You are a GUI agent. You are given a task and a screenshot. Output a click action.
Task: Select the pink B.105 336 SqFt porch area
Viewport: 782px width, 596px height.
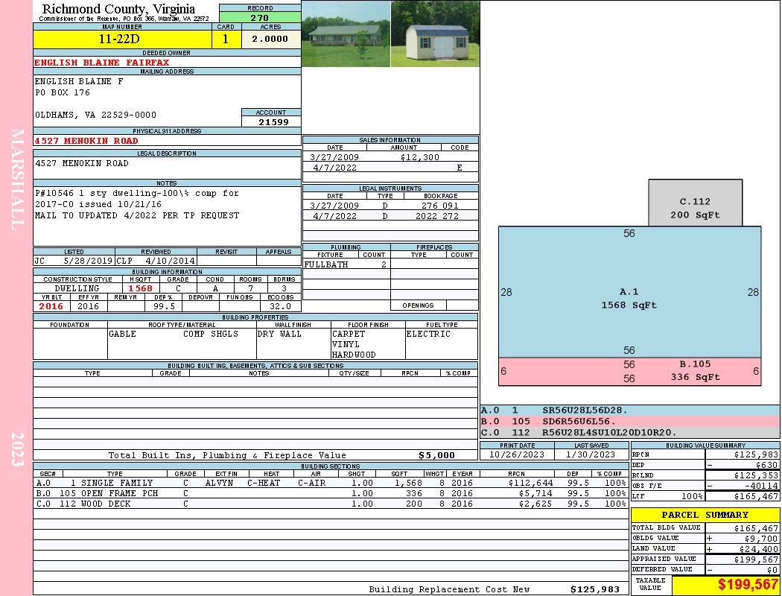(x=629, y=372)
